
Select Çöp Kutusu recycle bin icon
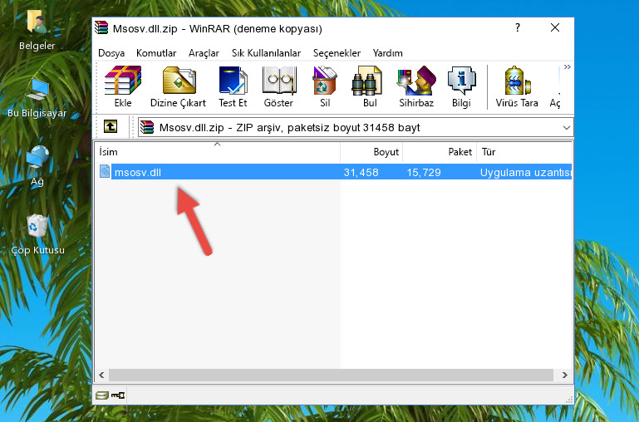[37, 234]
